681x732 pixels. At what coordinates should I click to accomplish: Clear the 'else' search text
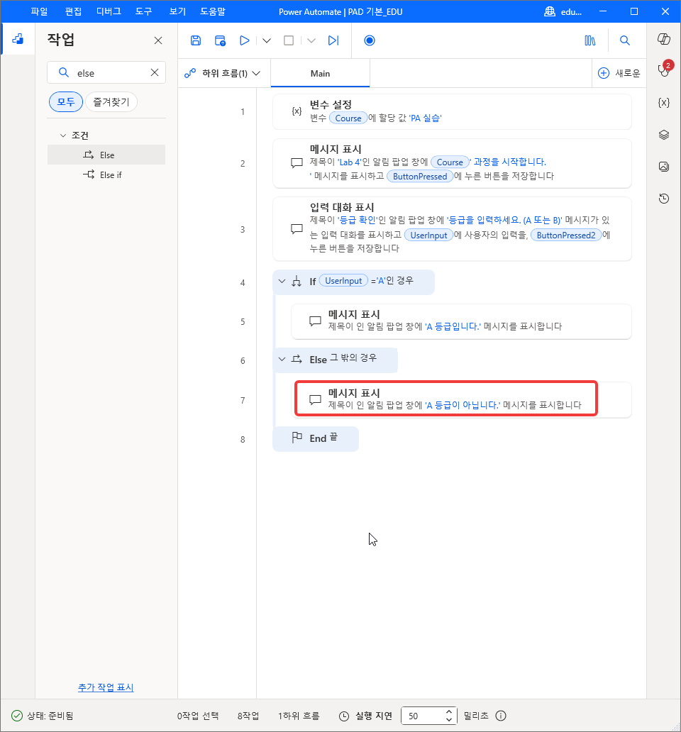(155, 72)
